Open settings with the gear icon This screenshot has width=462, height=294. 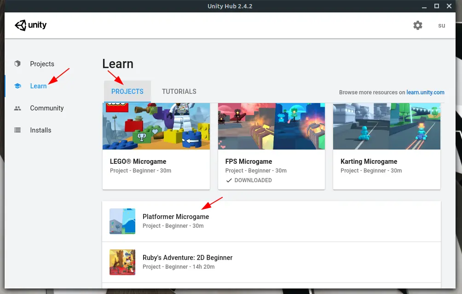(x=417, y=25)
